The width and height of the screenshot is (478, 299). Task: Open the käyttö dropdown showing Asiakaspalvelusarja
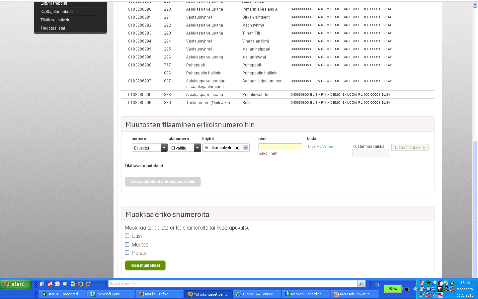point(226,148)
